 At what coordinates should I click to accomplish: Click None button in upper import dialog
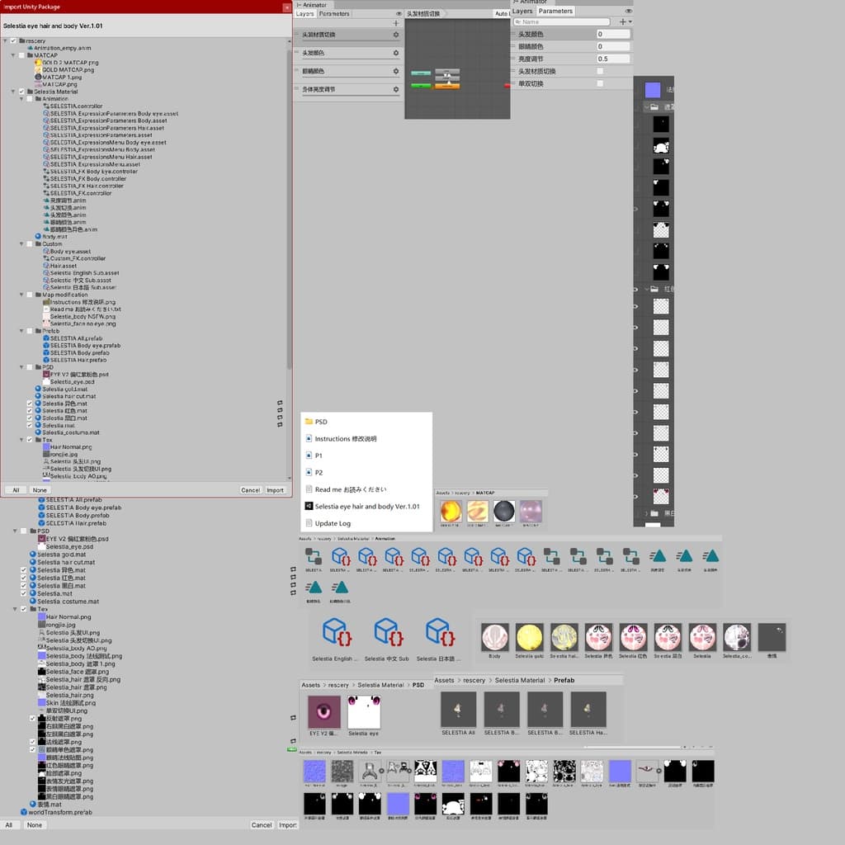point(40,490)
